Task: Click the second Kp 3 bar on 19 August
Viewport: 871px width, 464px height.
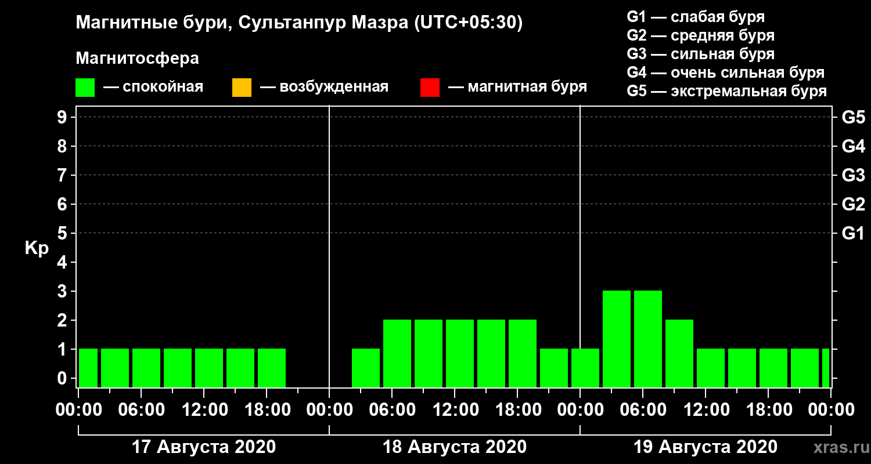Action: click(648, 339)
